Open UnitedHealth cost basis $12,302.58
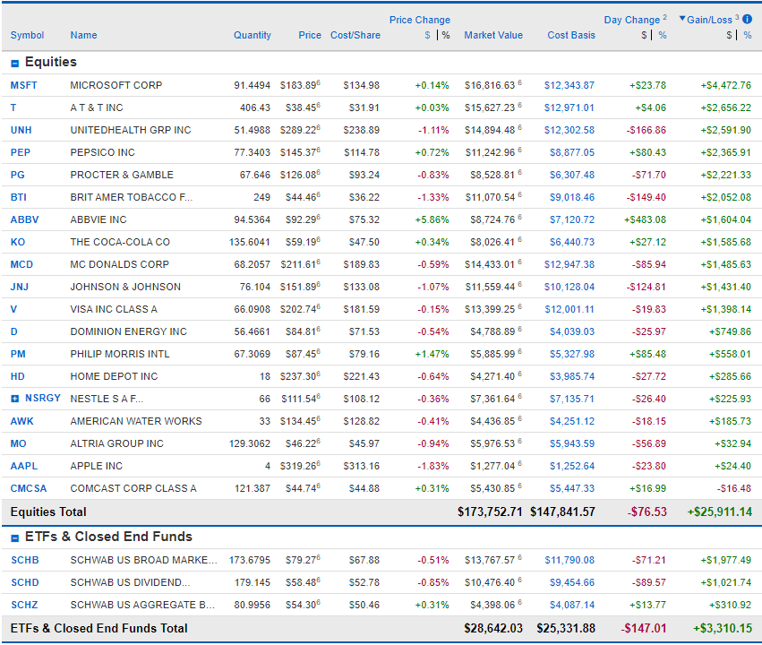 (x=569, y=130)
